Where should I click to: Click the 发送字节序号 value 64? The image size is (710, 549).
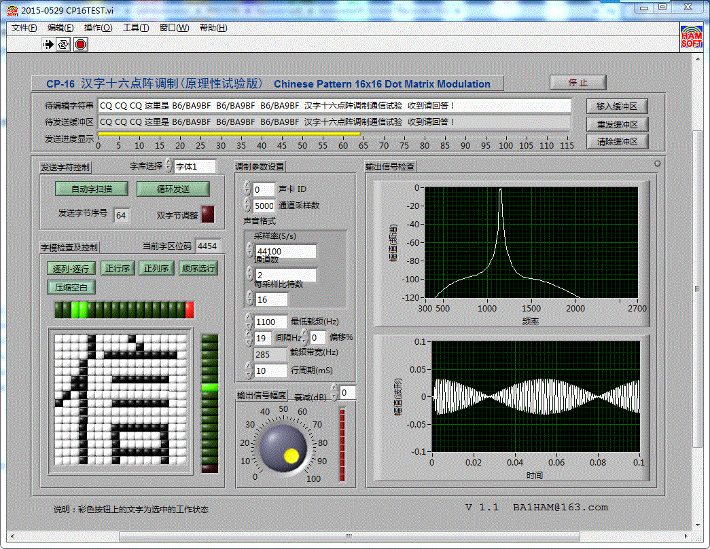pos(121,215)
